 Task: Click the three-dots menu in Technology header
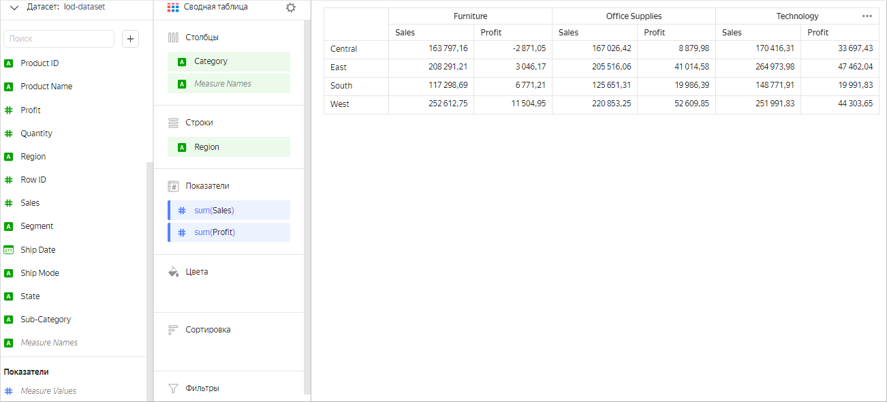pyautogui.click(x=867, y=16)
